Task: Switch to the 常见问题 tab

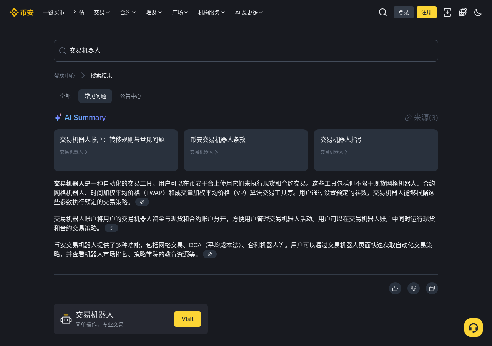Action: [x=95, y=96]
